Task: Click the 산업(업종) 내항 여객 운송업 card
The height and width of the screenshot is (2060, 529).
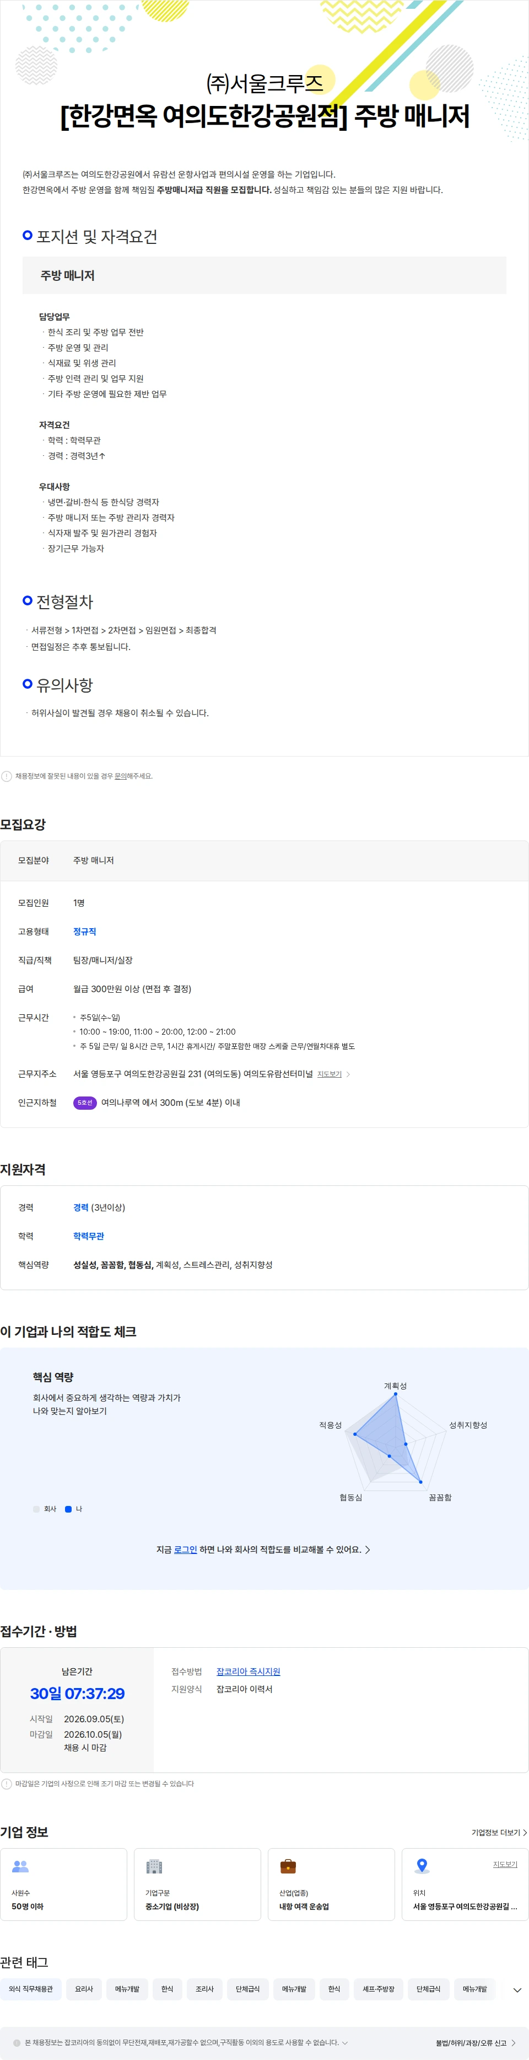Action: [x=332, y=1884]
